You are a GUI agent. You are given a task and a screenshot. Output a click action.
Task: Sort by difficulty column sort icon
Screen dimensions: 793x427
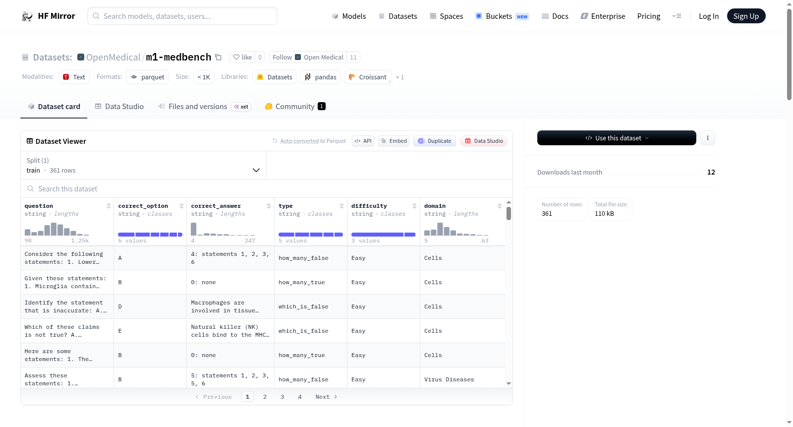coord(414,206)
